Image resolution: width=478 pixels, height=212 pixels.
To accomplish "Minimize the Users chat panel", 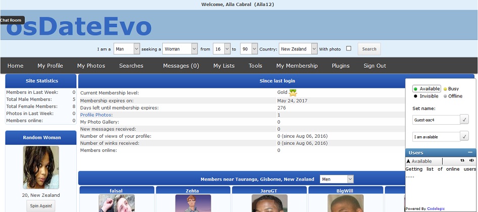I will pos(470,152).
